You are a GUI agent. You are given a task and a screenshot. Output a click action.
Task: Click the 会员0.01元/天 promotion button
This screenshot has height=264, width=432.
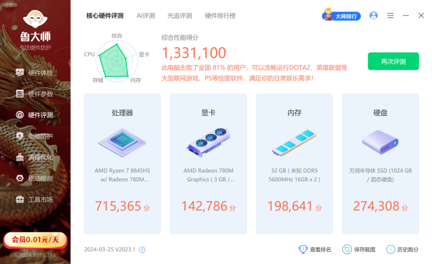coord(35,240)
